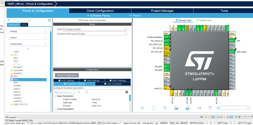Click the build console word wrap icon
The height and width of the screenshot is (125, 253).
click(224, 117)
